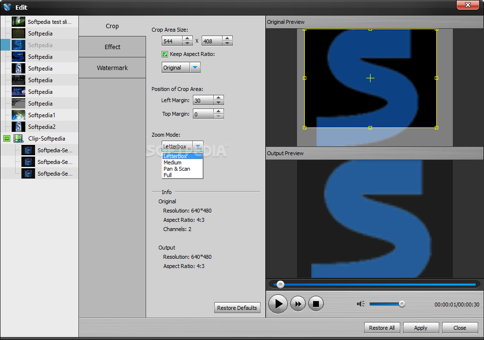Image resolution: width=484 pixels, height=340 pixels.
Task: Click the Softpedia1 item thumbnail
Action: [18, 115]
